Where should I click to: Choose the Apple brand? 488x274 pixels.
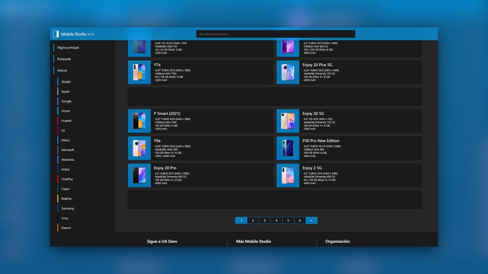click(65, 91)
